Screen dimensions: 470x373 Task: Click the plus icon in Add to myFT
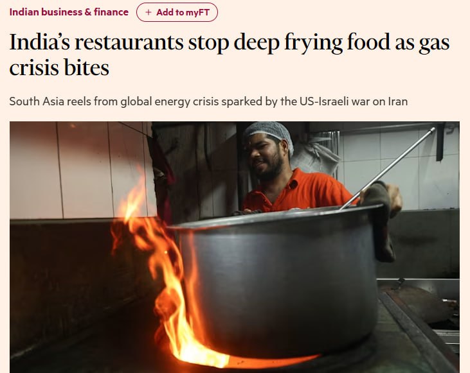148,12
